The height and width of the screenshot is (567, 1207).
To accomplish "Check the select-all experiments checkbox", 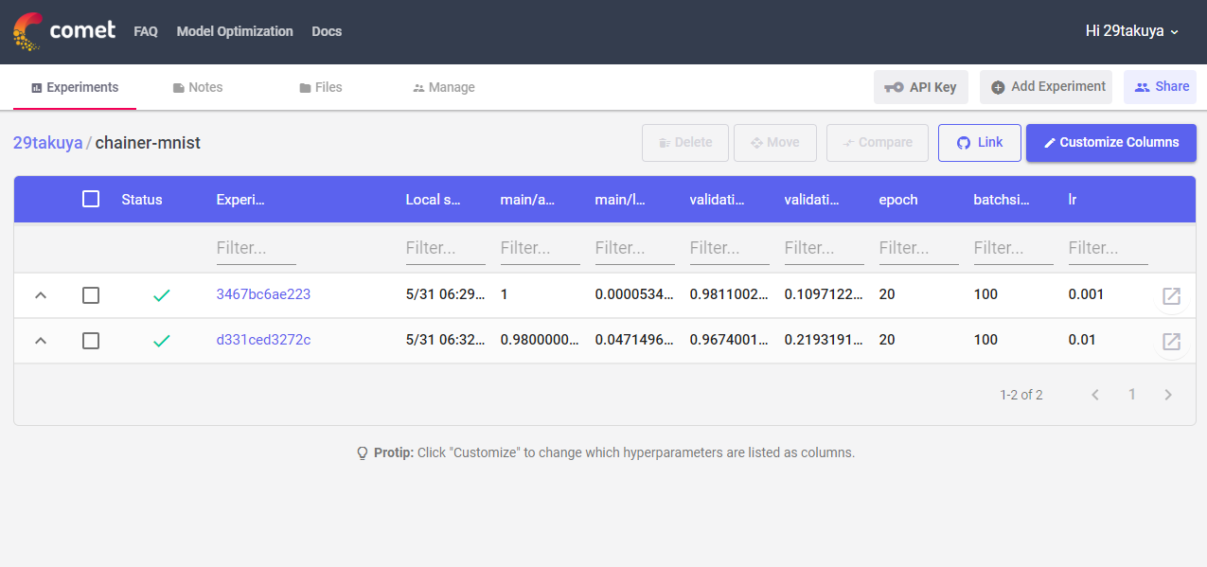I will pyautogui.click(x=91, y=199).
